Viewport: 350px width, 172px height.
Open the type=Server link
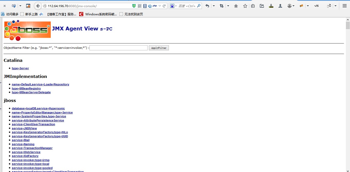[20, 68]
